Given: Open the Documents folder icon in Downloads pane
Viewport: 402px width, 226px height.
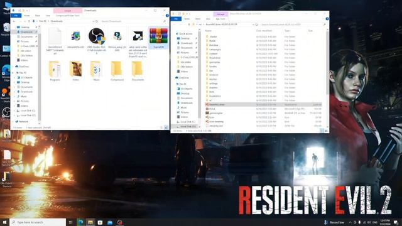Looking at the screenshot, I should click(x=138, y=71).
